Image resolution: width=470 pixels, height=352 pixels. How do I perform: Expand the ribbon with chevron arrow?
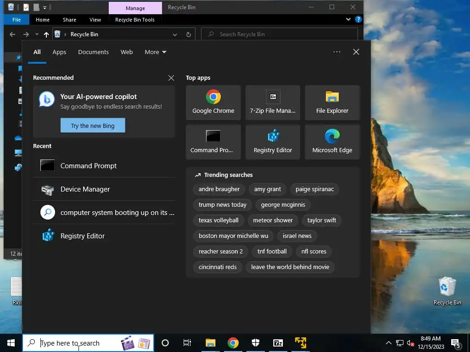348,19
